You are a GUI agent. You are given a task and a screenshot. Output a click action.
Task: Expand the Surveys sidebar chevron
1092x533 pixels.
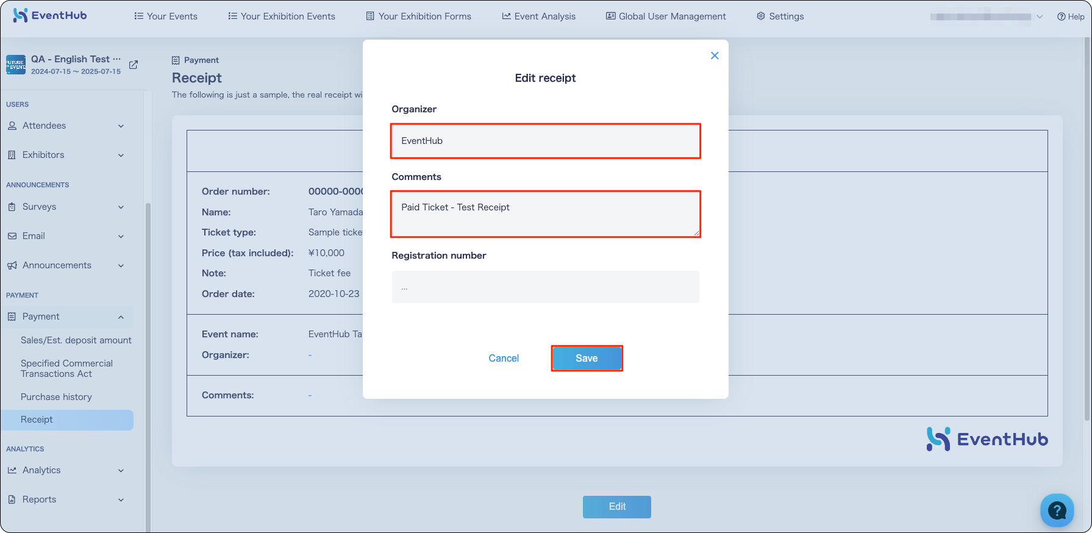pyautogui.click(x=121, y=207)
